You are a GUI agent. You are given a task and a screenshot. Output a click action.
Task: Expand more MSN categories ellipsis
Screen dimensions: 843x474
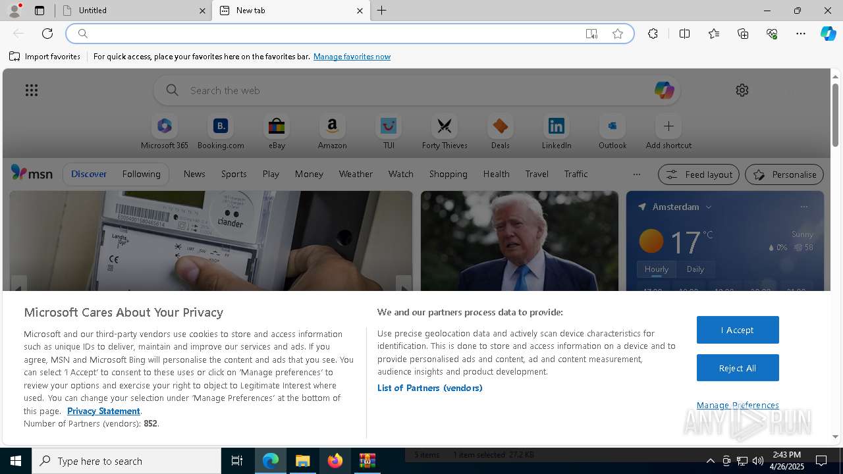coord(636,174)
